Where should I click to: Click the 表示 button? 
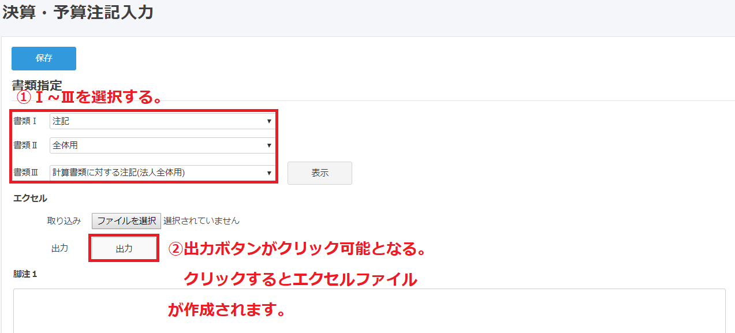click(x=320, y=173)
